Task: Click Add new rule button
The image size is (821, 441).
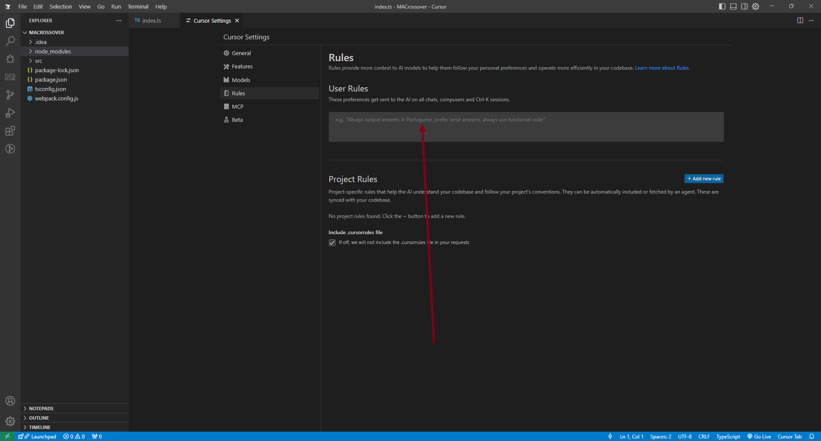Action: (x=704, y=179)
